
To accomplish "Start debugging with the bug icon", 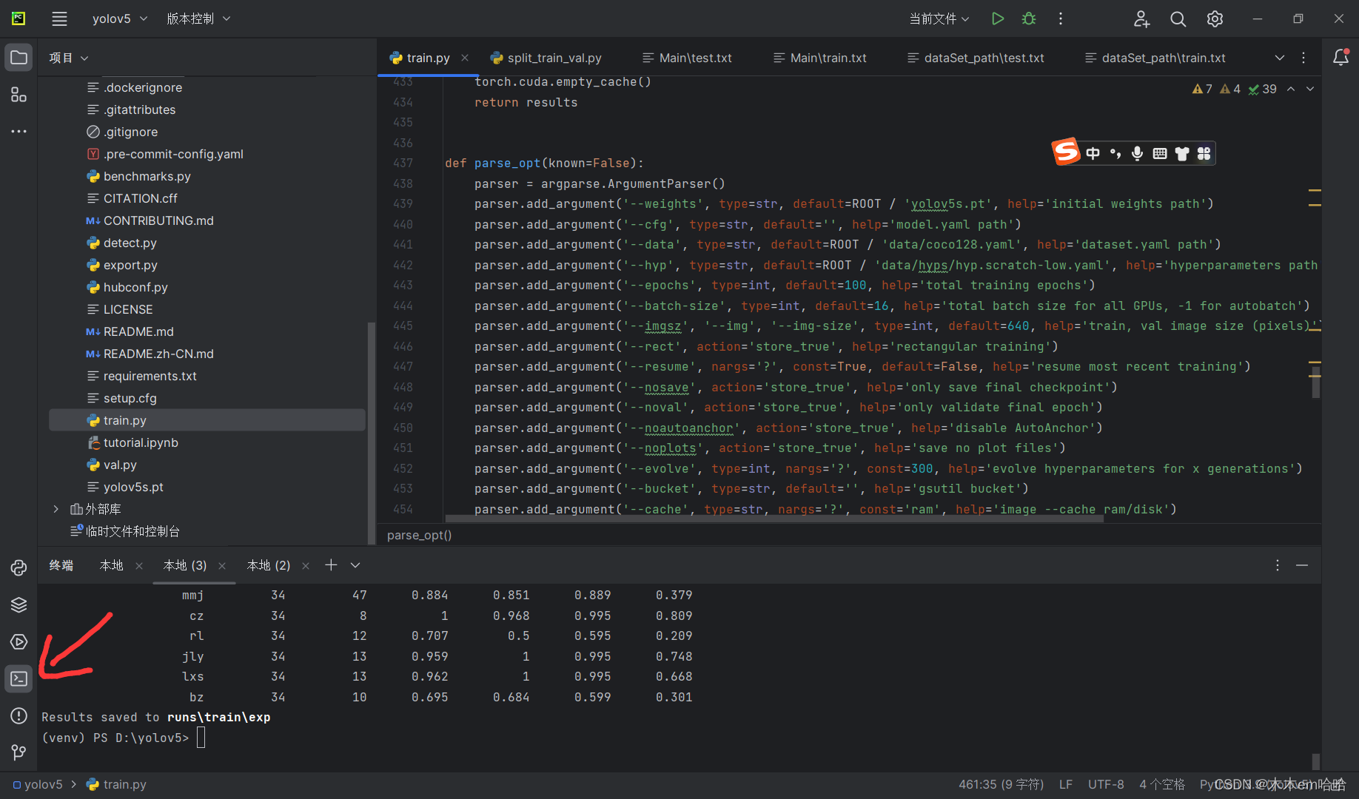I will [1028, 18].
